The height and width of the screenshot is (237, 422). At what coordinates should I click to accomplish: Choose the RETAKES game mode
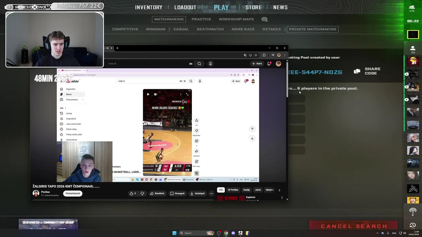(x=272, y=29)
